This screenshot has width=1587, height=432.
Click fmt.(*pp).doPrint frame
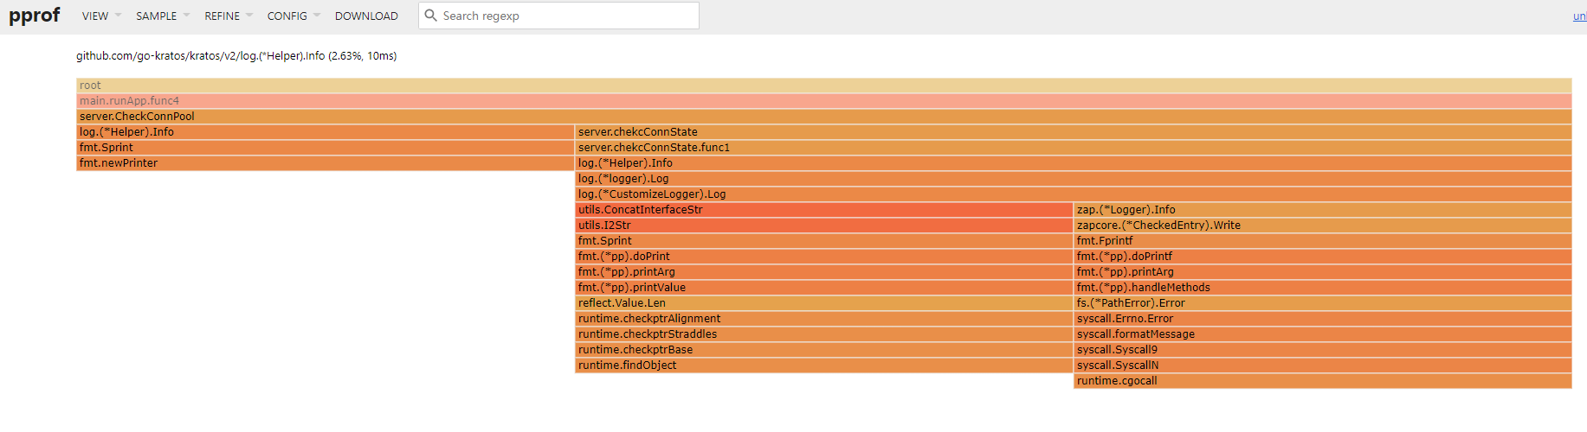point(823,257)
